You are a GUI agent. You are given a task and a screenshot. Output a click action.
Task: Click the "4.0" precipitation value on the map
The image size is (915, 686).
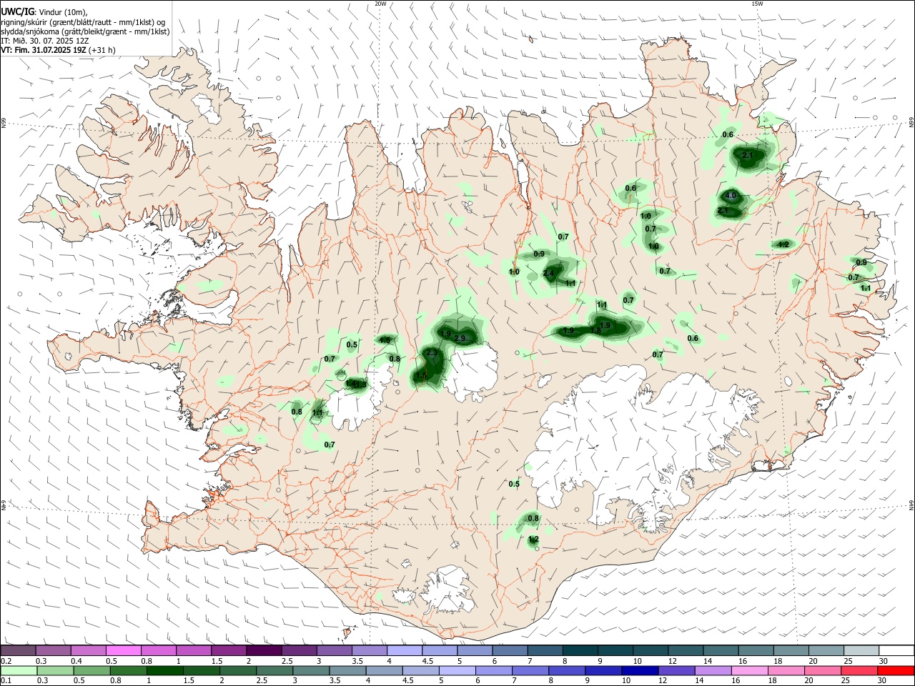[731, 195]
